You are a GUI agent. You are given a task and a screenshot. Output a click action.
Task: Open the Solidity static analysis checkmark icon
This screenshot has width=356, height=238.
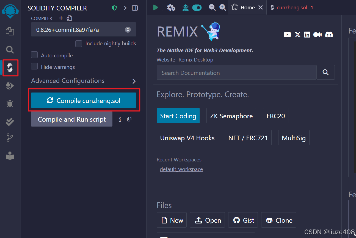tap(10, 122)
